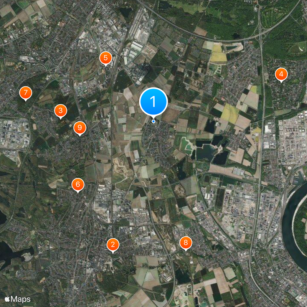
Task: Select orange map pin number 9
Action: 80,128
